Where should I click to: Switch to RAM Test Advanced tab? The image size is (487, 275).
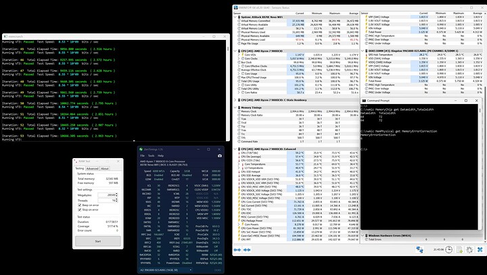click(x=92, y=168)
